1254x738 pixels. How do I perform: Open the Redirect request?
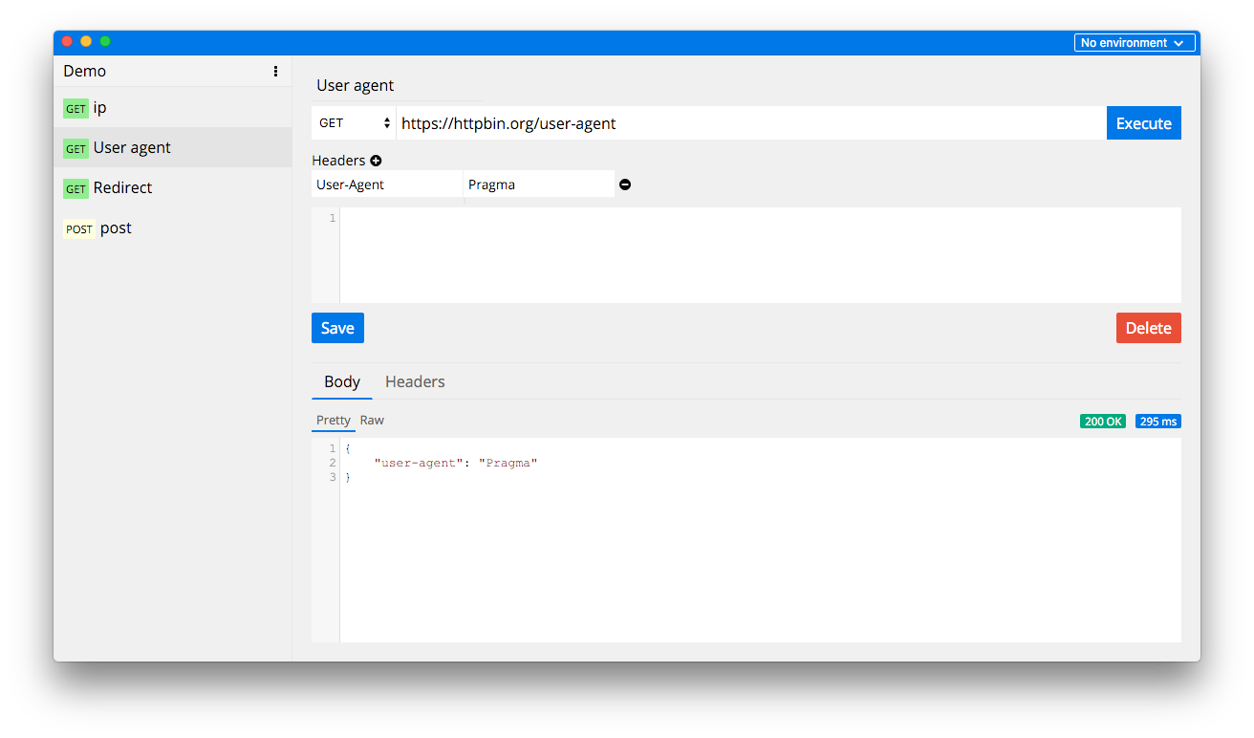point(172,187)
